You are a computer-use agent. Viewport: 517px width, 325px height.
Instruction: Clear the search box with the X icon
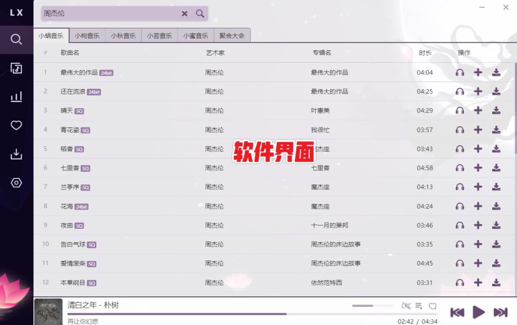(x=185, y=14)
